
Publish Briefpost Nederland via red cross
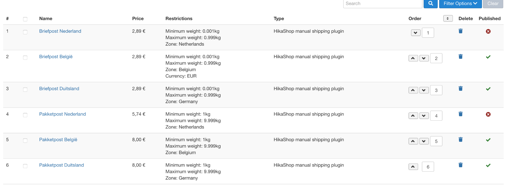[x=488, y=31]
